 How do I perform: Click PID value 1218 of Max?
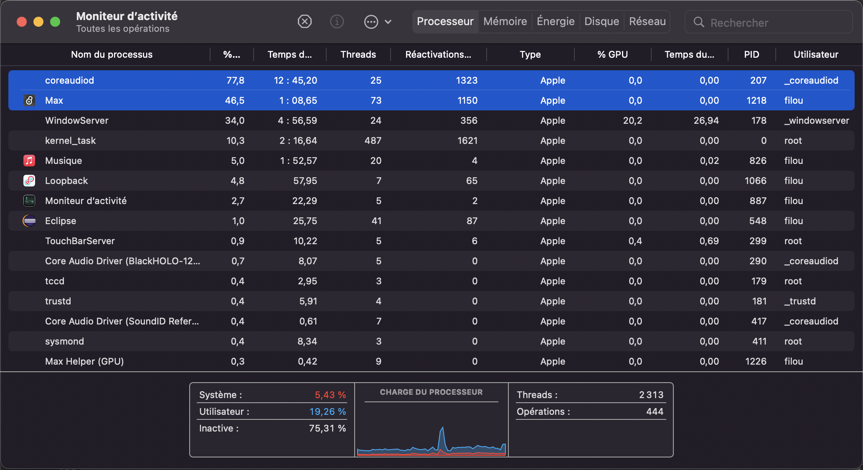(x=756, y=100)
